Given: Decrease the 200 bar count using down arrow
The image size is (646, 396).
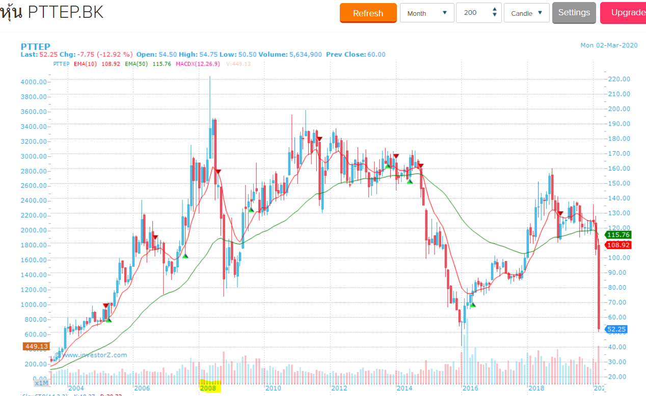Looking at the screenshot, I should (494, 15).
